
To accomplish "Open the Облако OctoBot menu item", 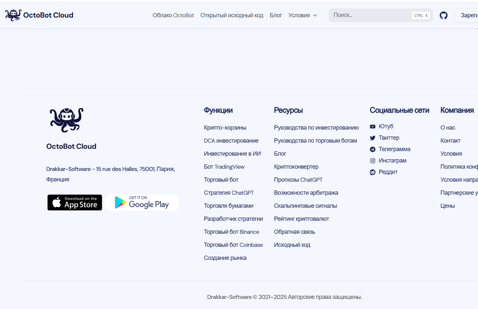I will (x=173, y=15).
